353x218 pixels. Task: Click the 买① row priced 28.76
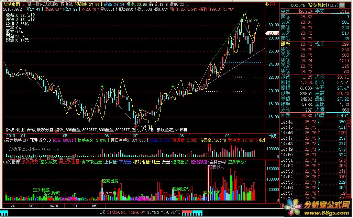click(x=315, y=50)
